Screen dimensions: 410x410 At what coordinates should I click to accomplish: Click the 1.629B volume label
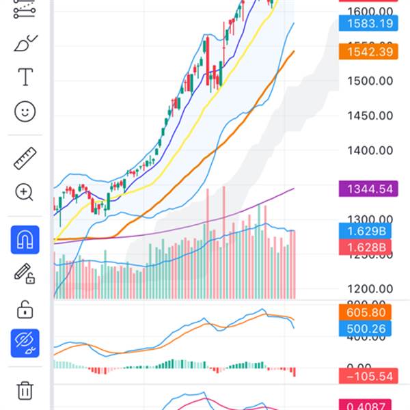coord(365,231)
